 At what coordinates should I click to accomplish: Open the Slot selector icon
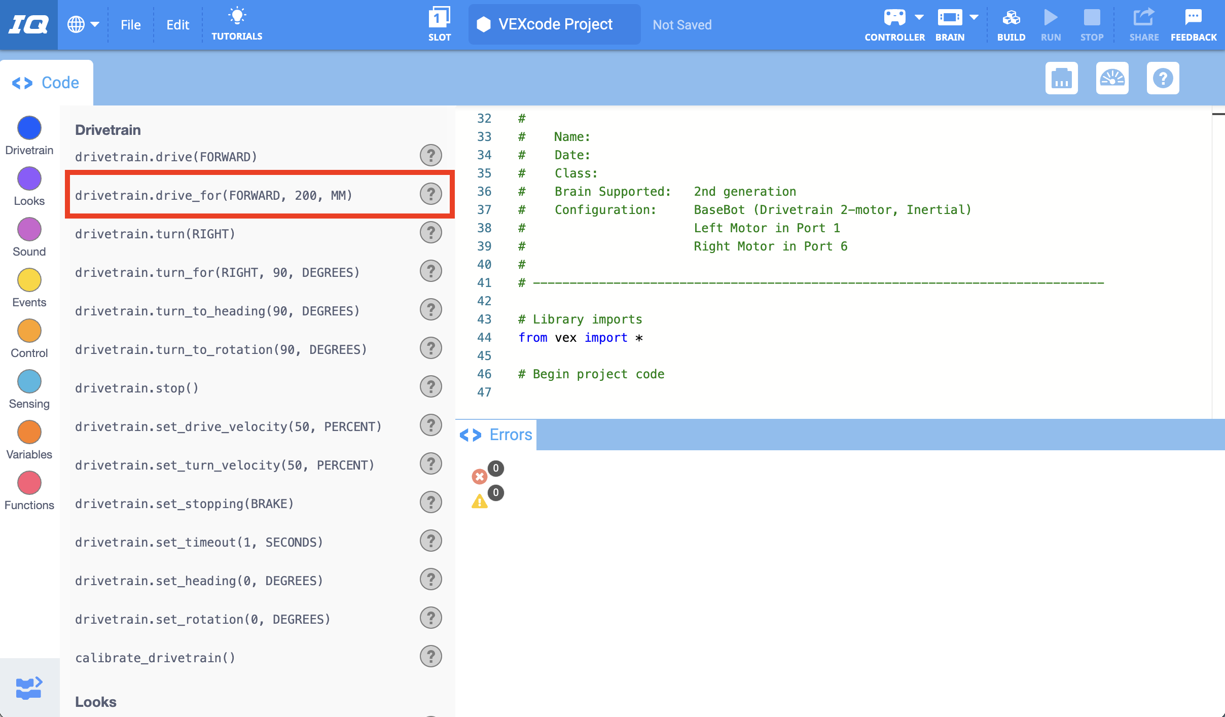[439, 18]
